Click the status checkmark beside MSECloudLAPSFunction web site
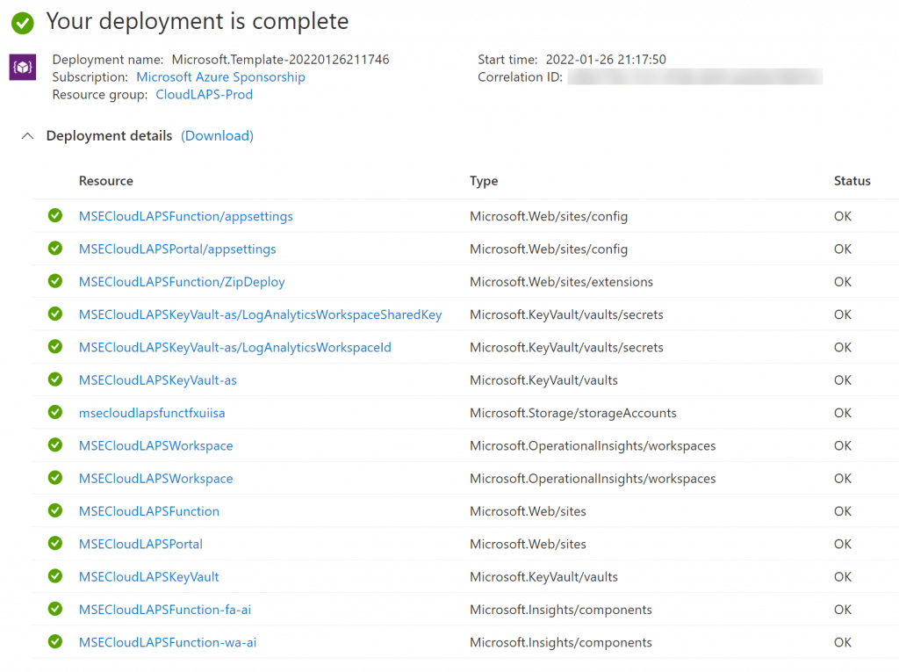The width and height of the screenshot is (899, 672). click(x=55, y=509)
